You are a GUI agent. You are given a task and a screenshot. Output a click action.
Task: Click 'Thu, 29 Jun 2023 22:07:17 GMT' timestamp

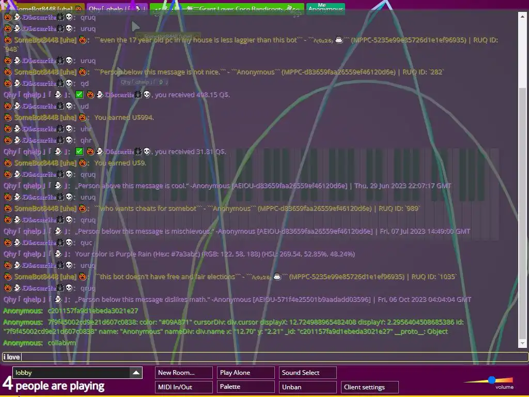403,186
